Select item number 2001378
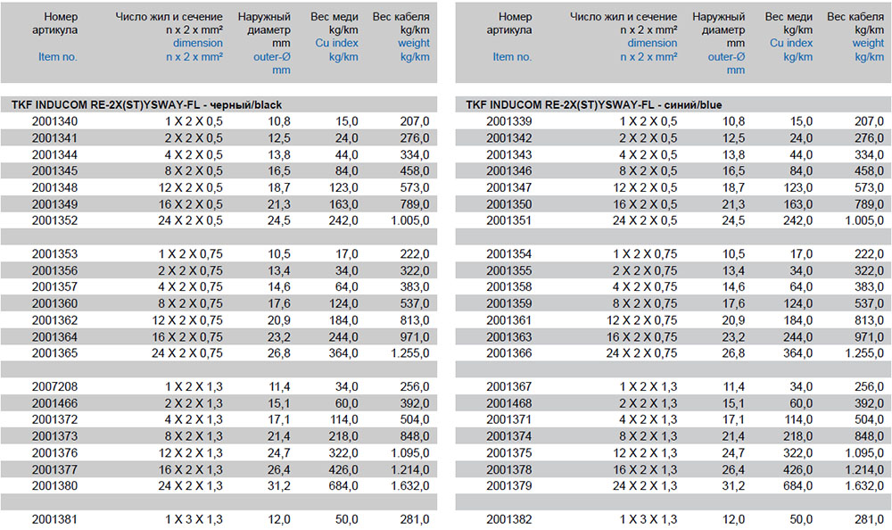Screen dimensions: 892x530 (509, 469)
